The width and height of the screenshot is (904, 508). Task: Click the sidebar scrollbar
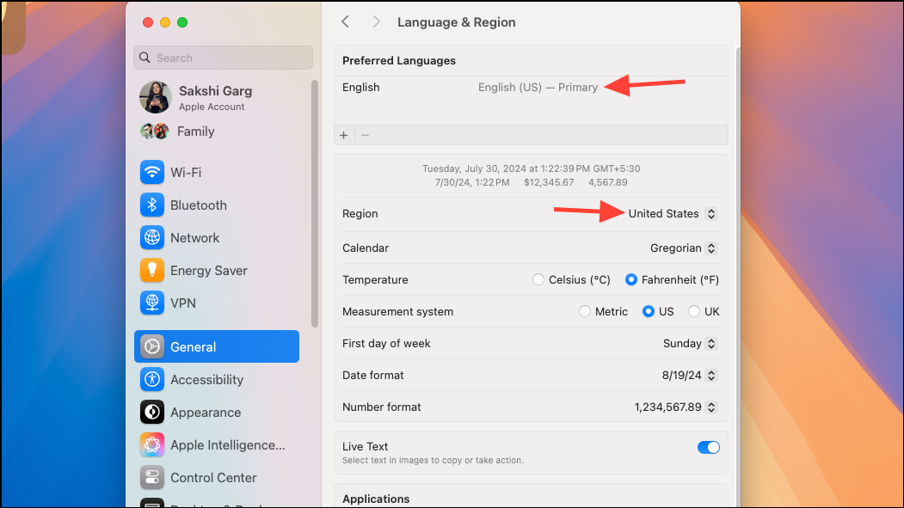tap(315, 204)
